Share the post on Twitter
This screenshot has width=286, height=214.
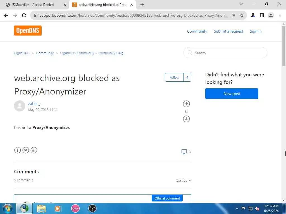tap(25, 150)
